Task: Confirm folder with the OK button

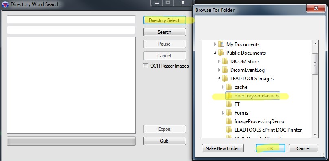Action: 270,148
